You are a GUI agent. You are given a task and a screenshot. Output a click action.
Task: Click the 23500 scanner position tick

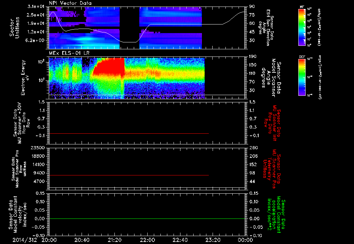[37, 148]
